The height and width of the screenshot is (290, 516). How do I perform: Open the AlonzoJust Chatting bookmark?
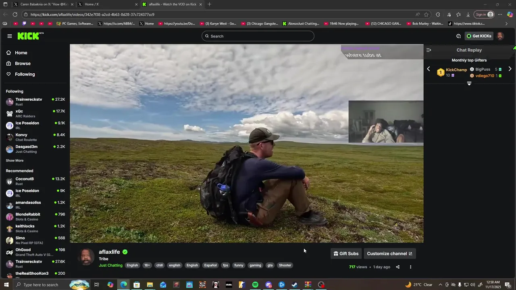(x=301, y=24)
